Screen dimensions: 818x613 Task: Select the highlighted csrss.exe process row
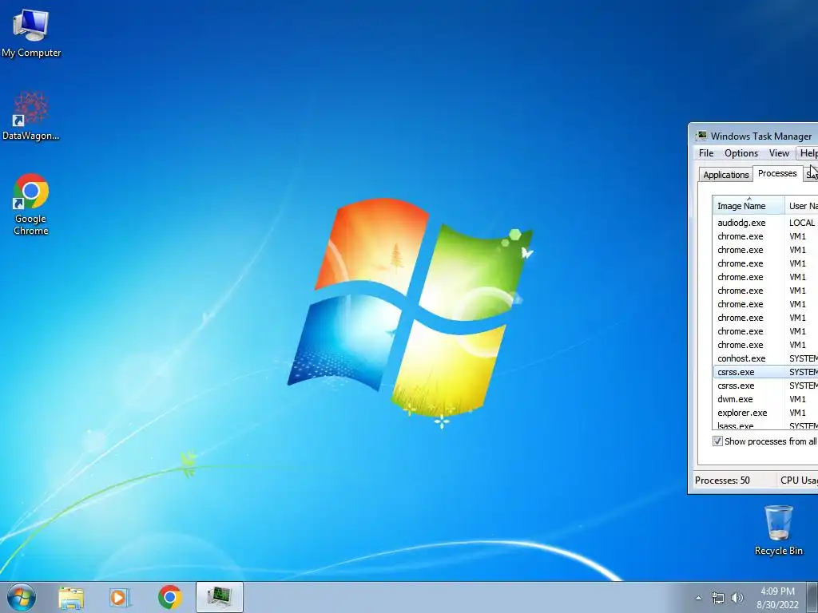click(765, 372)
